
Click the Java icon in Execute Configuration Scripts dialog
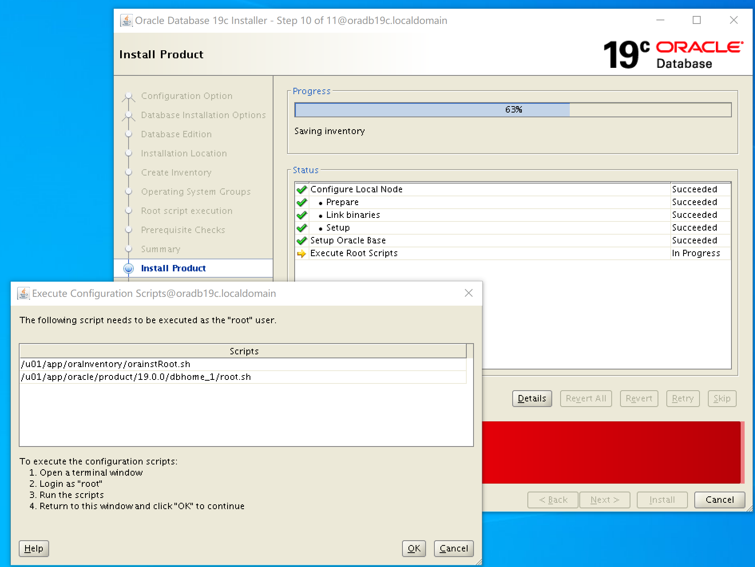pyautogui.click(x=24, y=293)
